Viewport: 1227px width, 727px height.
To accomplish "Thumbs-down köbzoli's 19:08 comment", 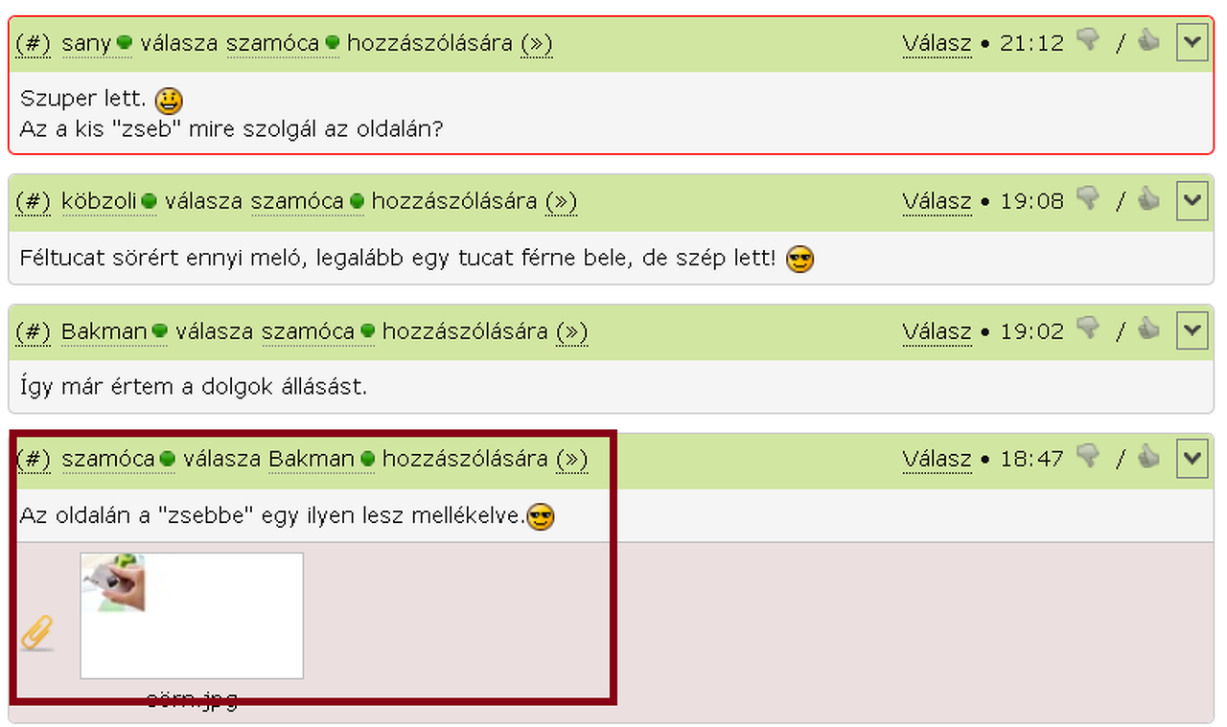I will (1088, 199).
